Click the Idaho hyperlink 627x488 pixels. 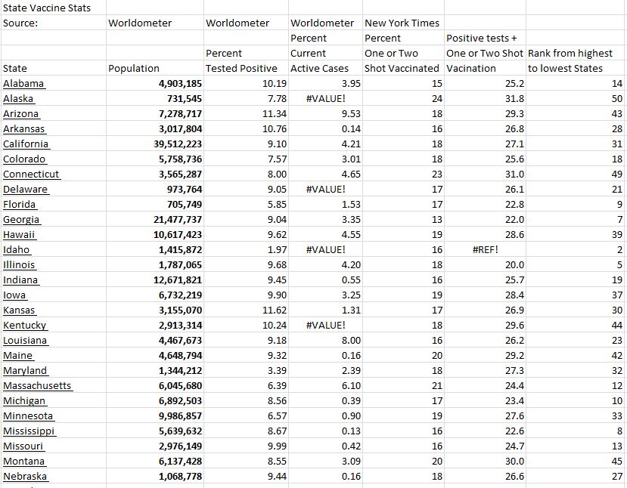(17, 250)
